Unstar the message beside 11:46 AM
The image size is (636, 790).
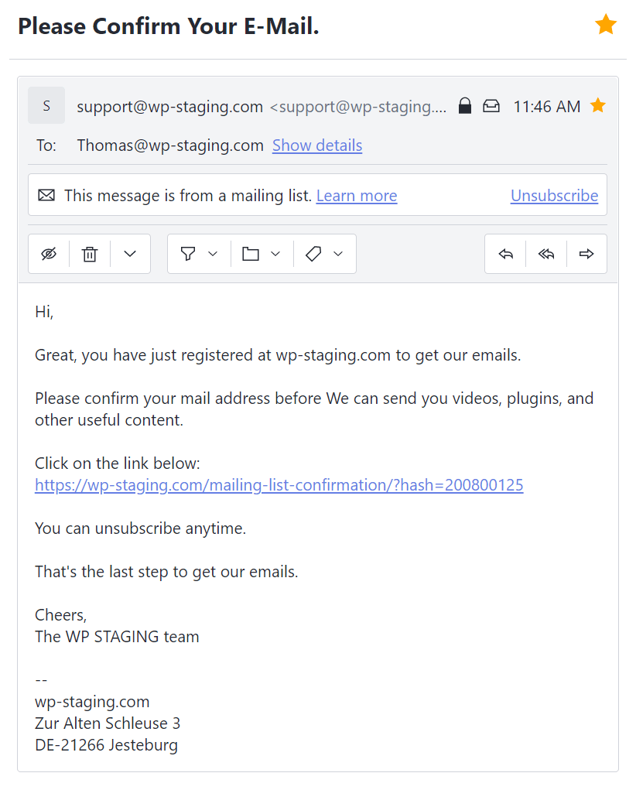tap(597, 106)
